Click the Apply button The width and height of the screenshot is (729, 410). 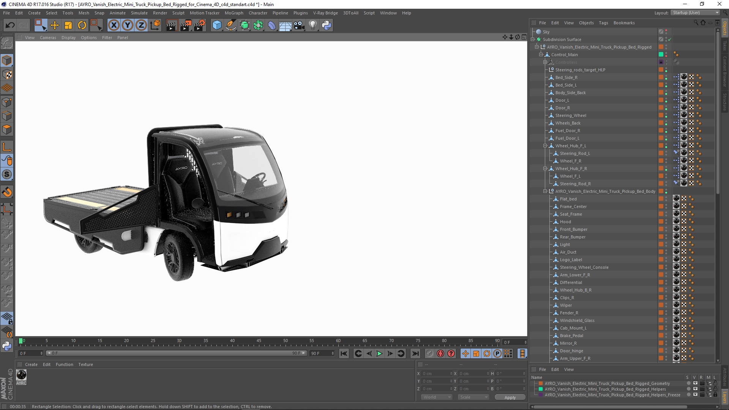point(510,397)
